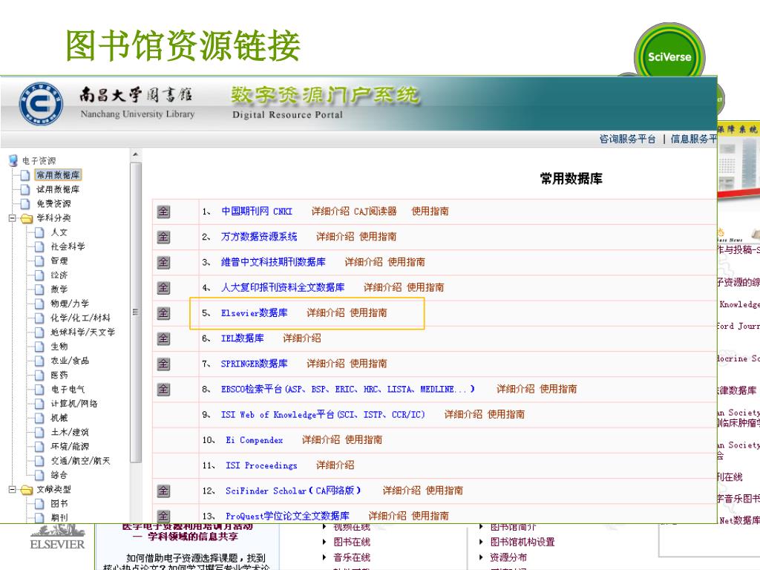
Task: Open the SciFinder Scholar link
Action: pyautogui.click(x=293, y=491)
